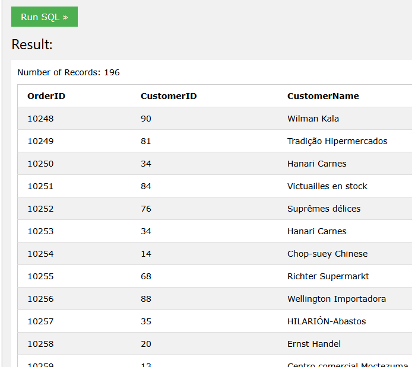Screen dimensions: 412x367
Task: Select the HILARIÓN-Abastos cell
Action: (327, 321)
